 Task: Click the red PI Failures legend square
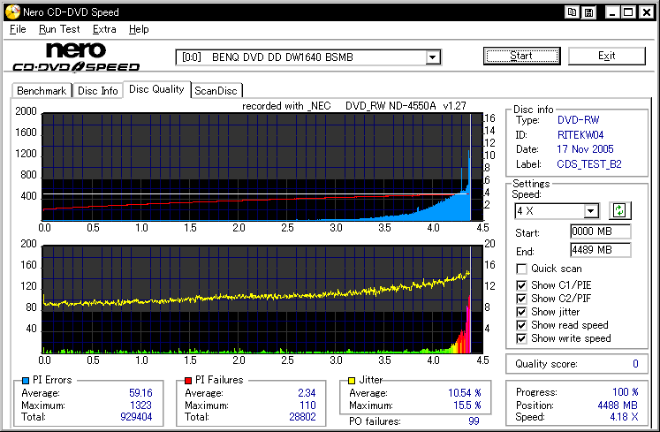coord(187,380)
